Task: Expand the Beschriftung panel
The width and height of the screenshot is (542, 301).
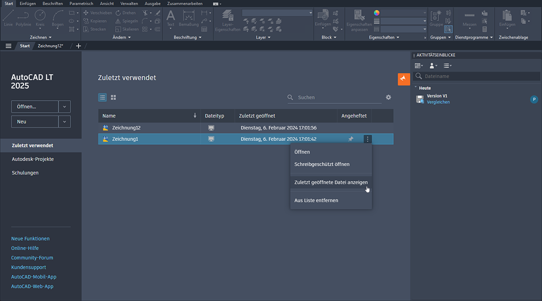Action: (187, 37)
